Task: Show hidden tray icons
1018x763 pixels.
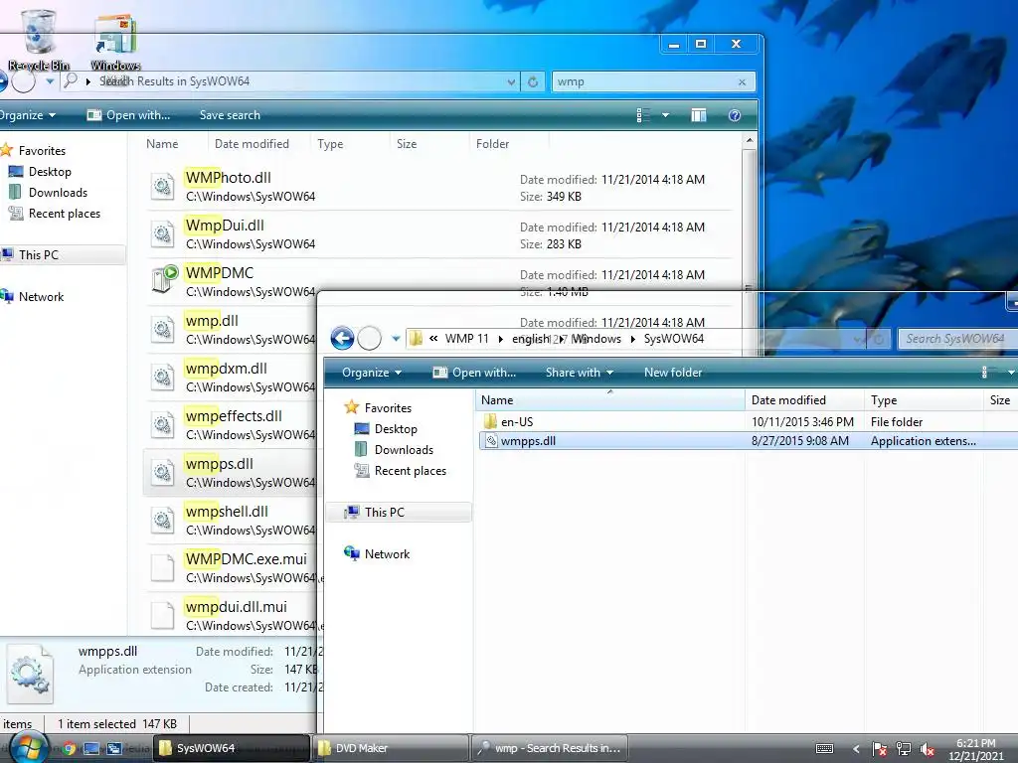Action: click(x=856, y=749)
